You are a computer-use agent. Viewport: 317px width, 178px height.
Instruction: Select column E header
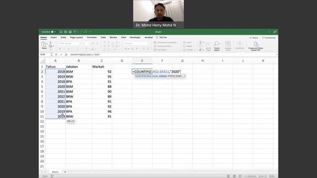(x=142, y=61)
